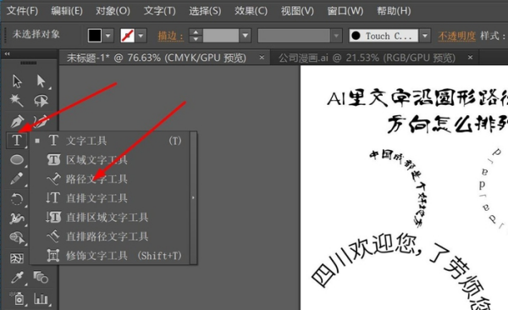This screenshot has height=310, width=508.
Task: Close the 公司漫画.ai document tab
Action: point(470,58)
